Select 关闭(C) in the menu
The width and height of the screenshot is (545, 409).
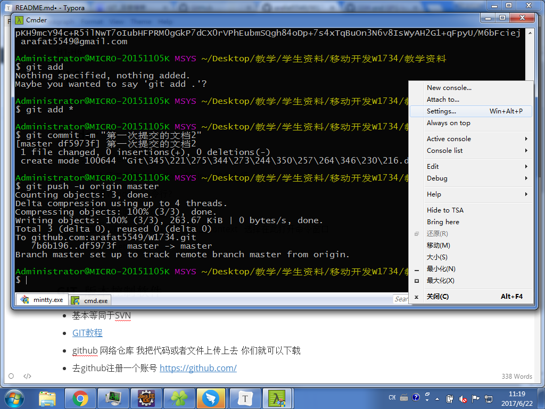click(471, 297)
